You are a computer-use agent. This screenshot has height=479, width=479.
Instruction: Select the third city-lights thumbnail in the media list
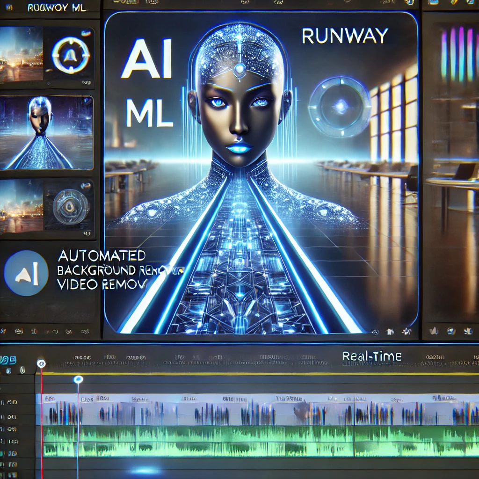[22, 206]
